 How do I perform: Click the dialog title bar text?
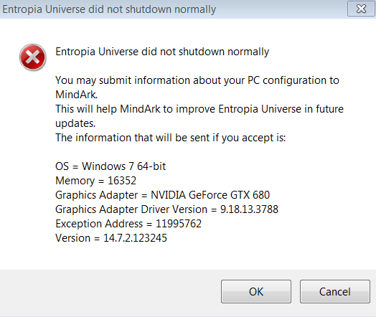point(109,9)
